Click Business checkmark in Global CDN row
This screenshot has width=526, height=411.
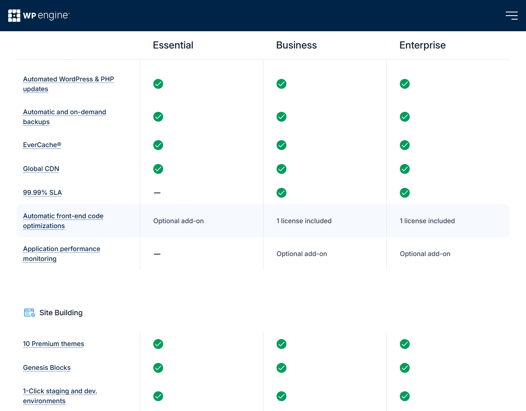click(x=281, y=169)
